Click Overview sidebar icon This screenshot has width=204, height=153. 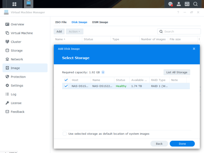7,24
